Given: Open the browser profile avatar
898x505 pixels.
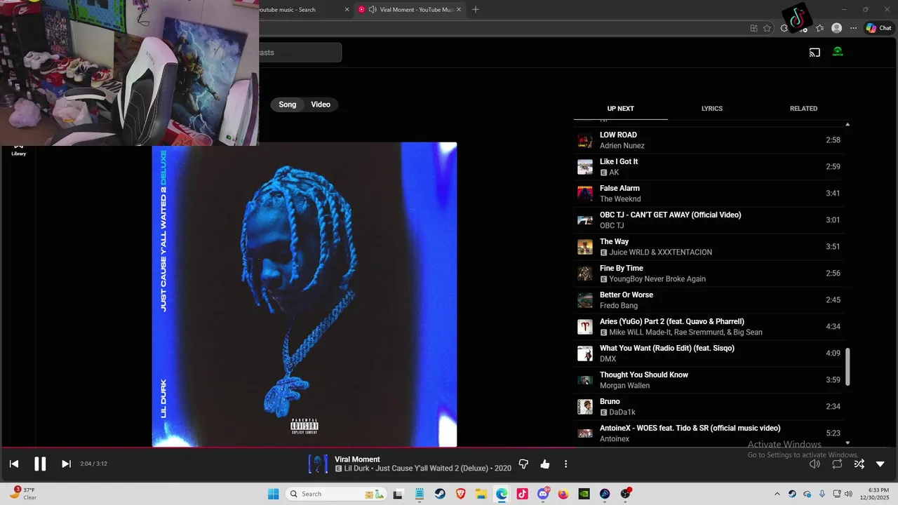Looking at the screenshot, I should click(x=836, y=28).
